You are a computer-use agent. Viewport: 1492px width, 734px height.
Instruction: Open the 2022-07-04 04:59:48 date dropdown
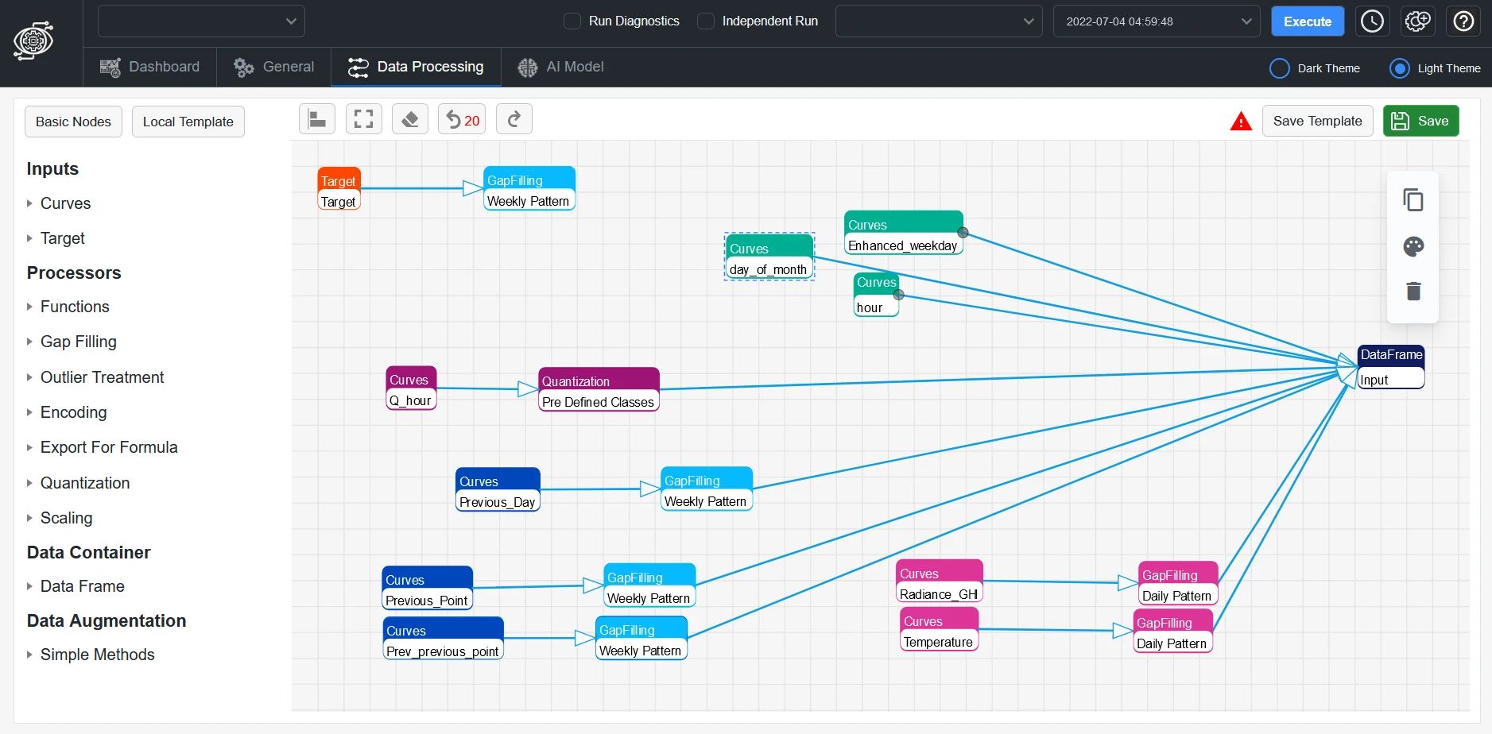coord(1157,21)
